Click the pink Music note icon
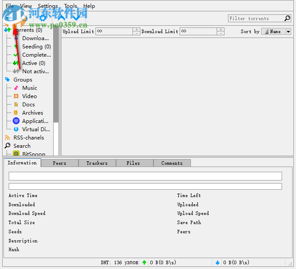The image size is (296, 269). [16, 88]
